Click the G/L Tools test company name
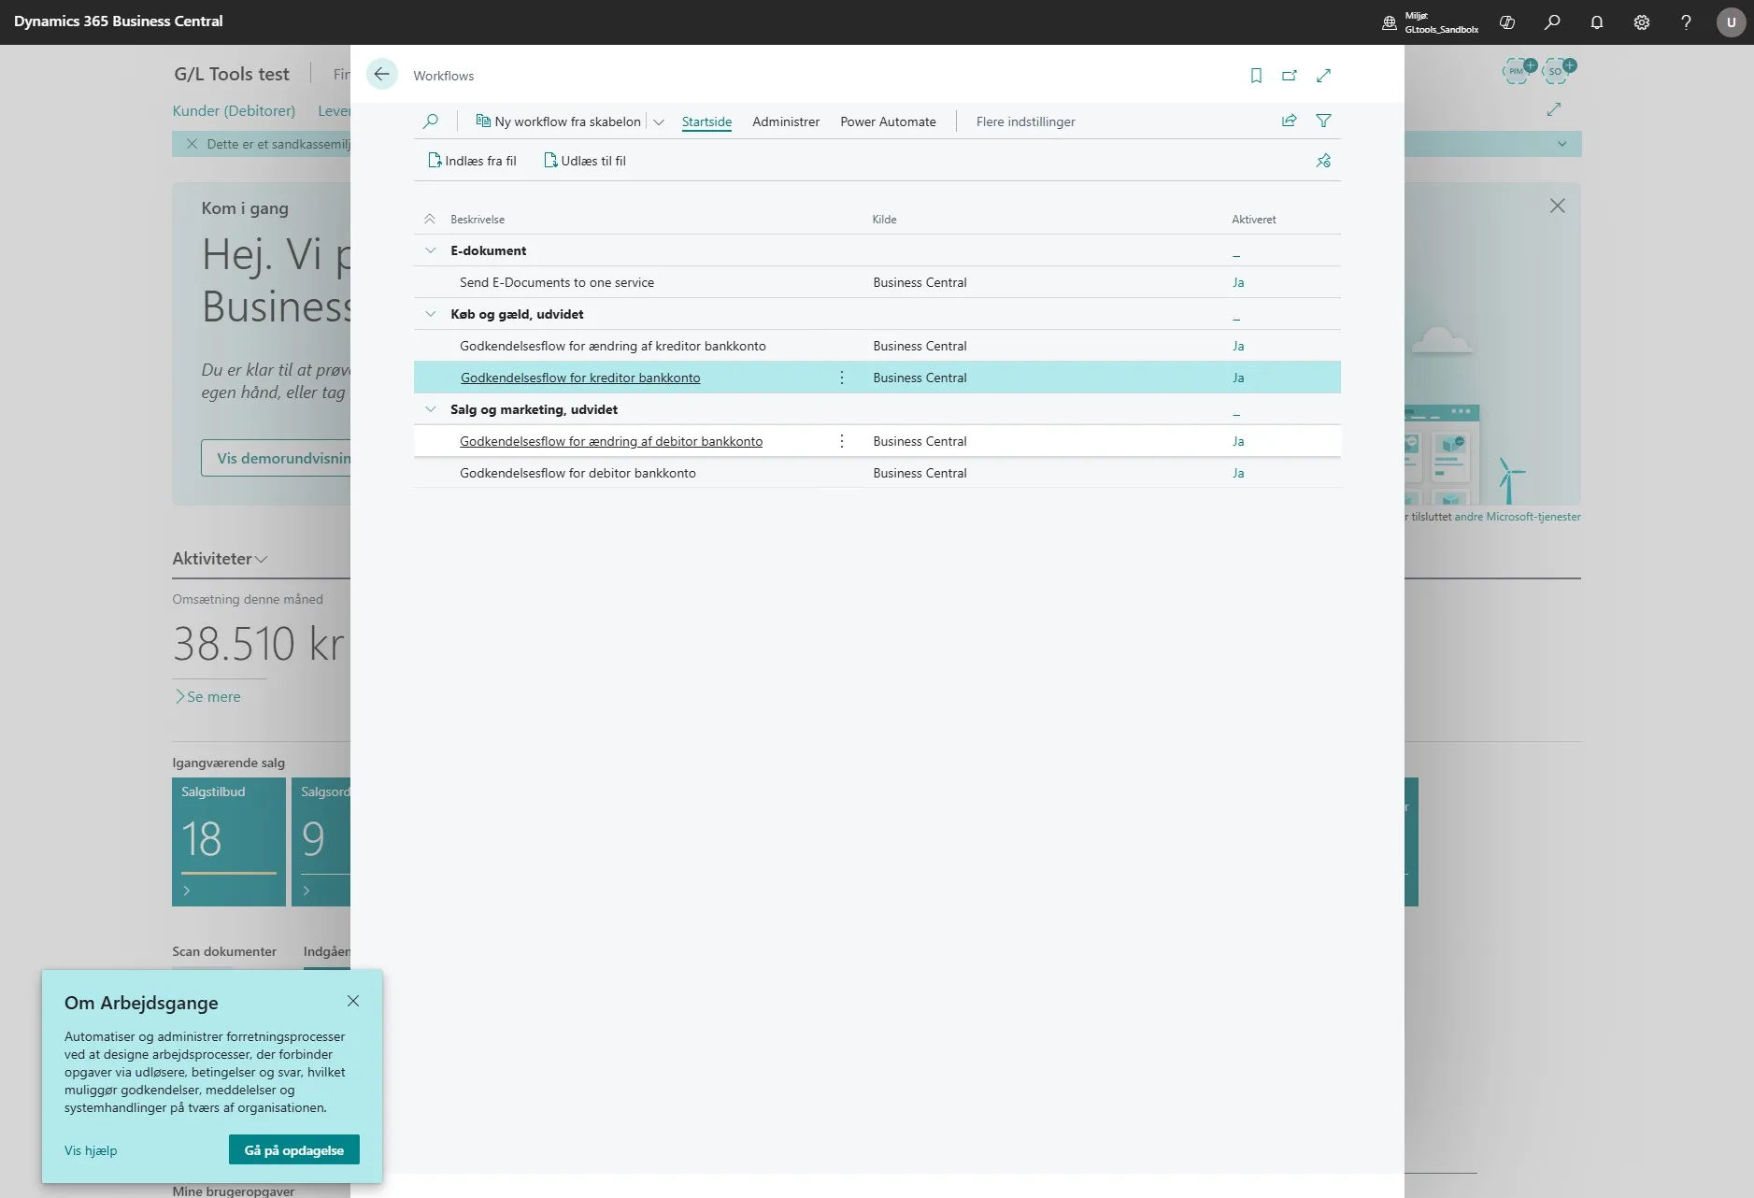Viewport: 1754px width, 1198px height. [232, 74]
